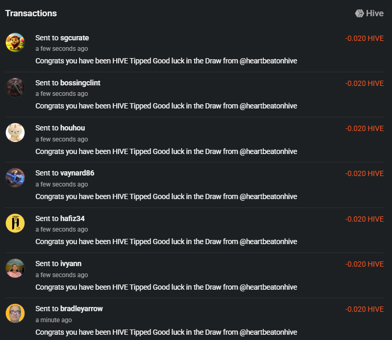Image resolution: width=392 pixels, height=340 pixels.
Task: Click the Transactions heading
Action: [x=31, y=13]
